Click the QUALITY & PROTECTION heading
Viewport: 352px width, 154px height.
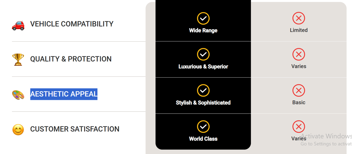[x=71, y=59]
